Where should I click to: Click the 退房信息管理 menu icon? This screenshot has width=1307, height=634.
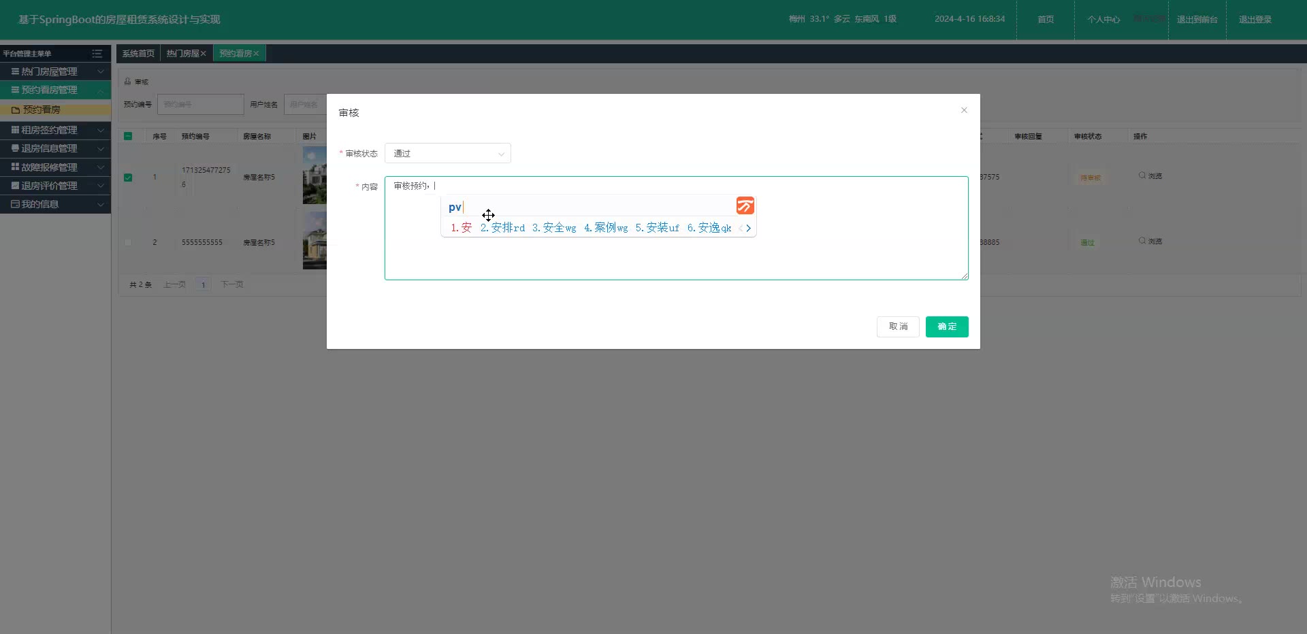click(x=15, y=148)
